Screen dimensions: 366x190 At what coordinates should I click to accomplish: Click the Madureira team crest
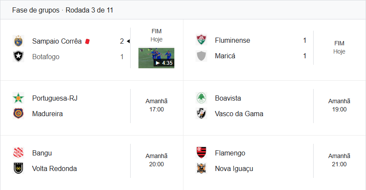point(18,114)
